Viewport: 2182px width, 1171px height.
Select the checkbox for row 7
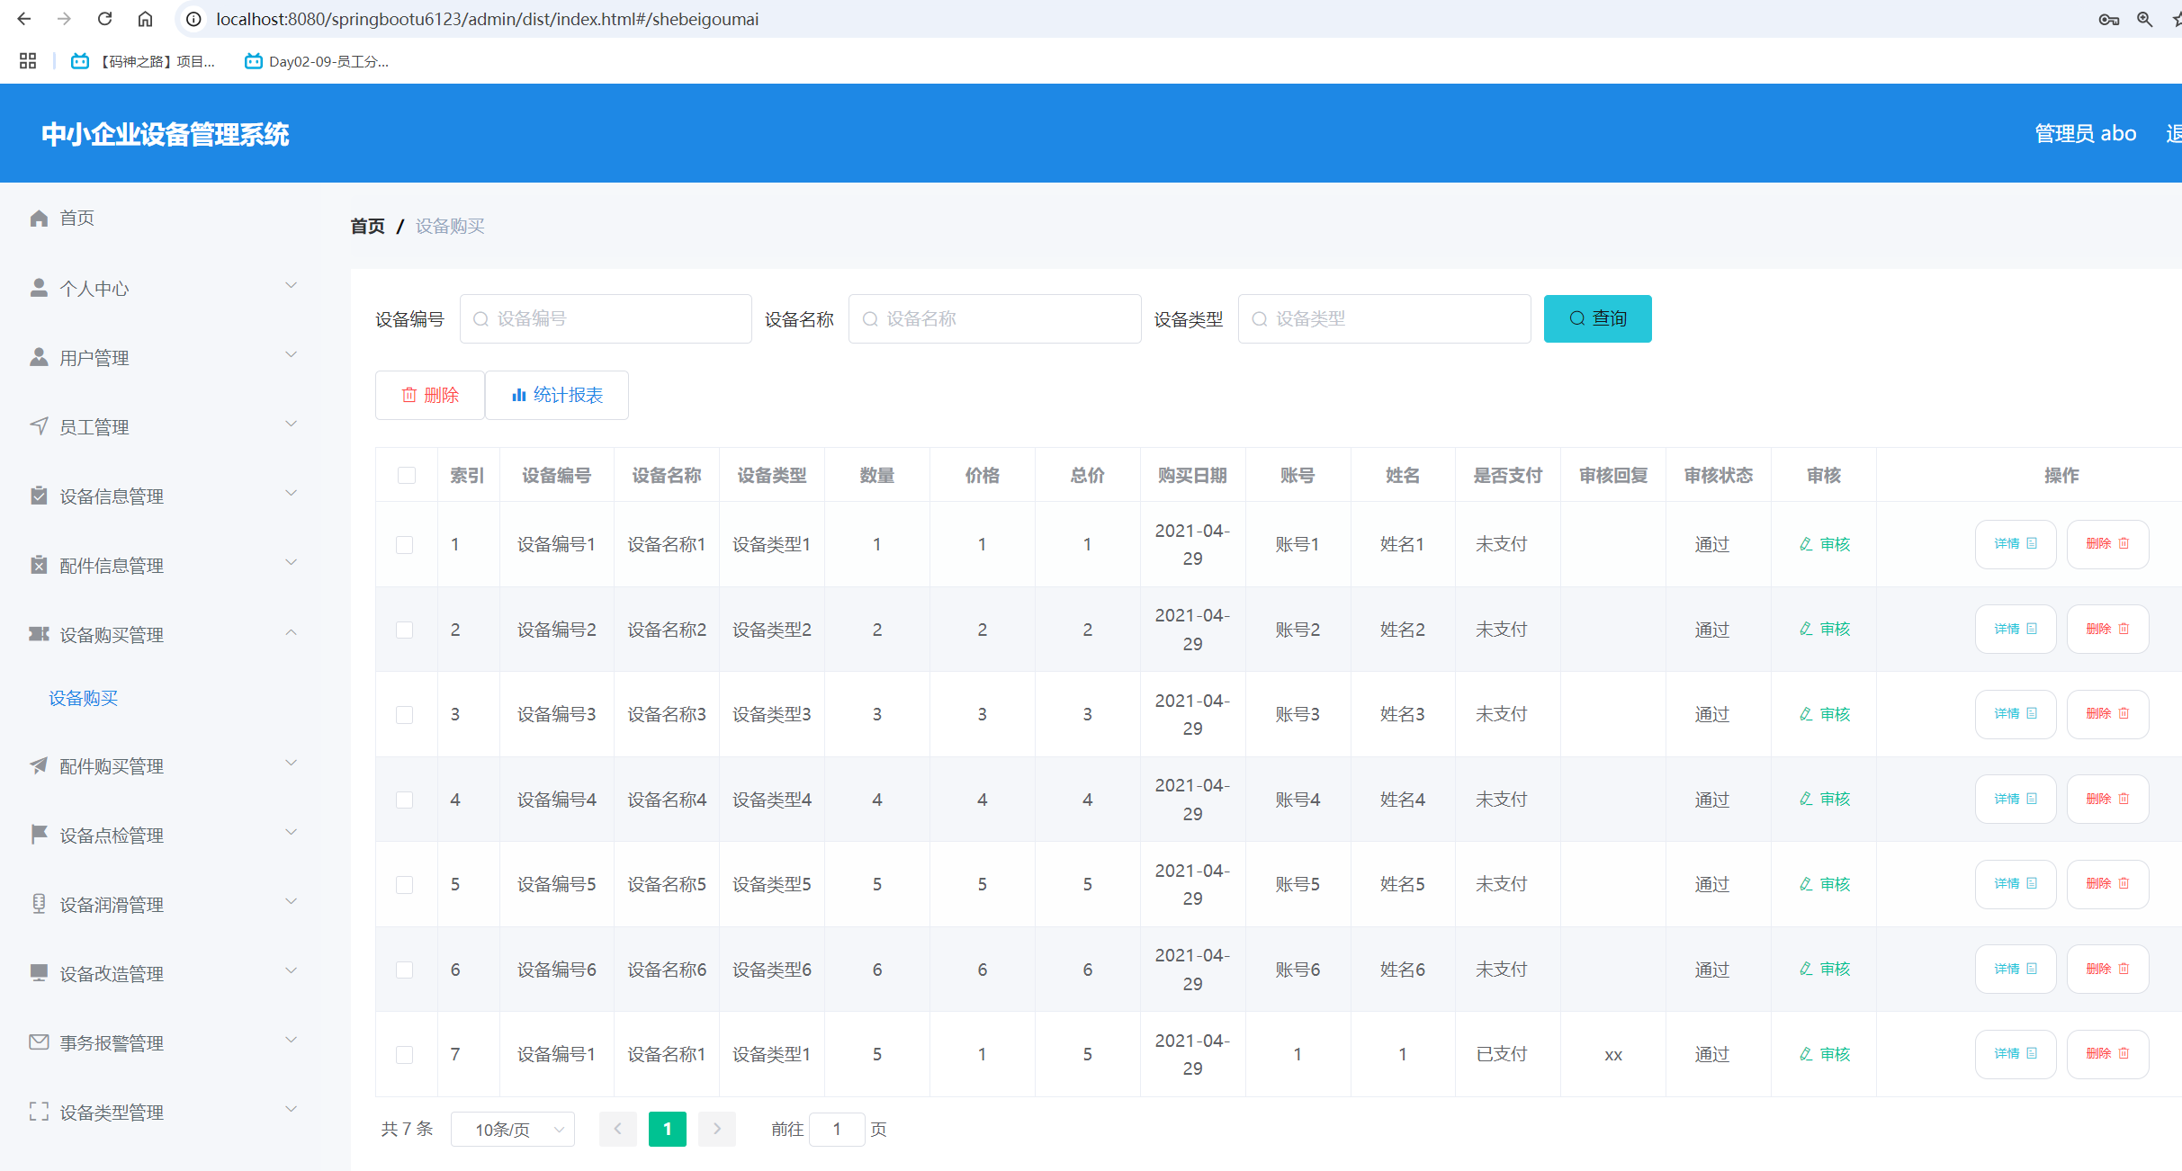click(405, 1055)
